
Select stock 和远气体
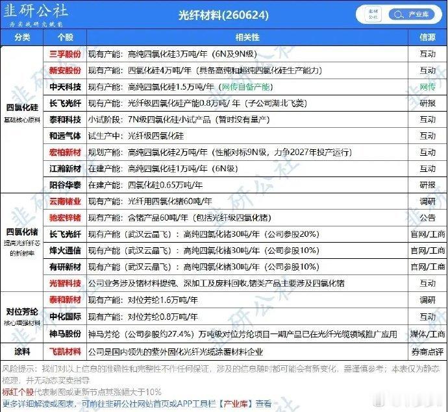point(65,136)
